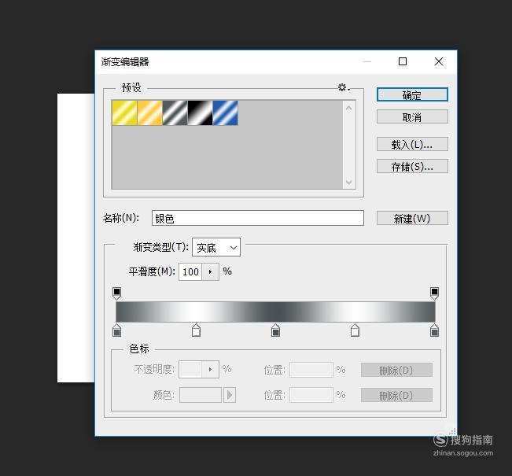Select the blue striped gradient preset

click(225, 113)
